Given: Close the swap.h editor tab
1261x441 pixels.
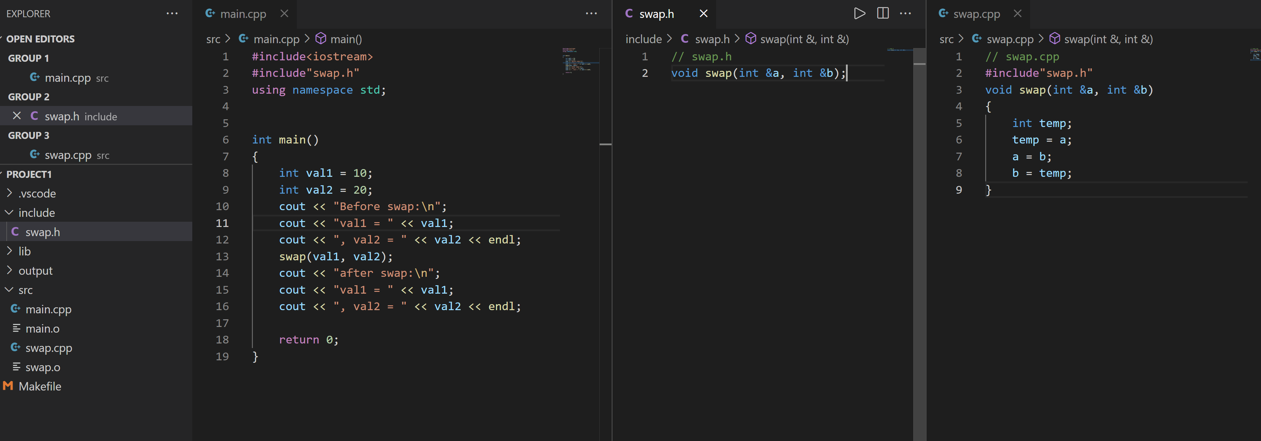Looking at the screenshot, I should pyautogui.click(x=703, y=13).
